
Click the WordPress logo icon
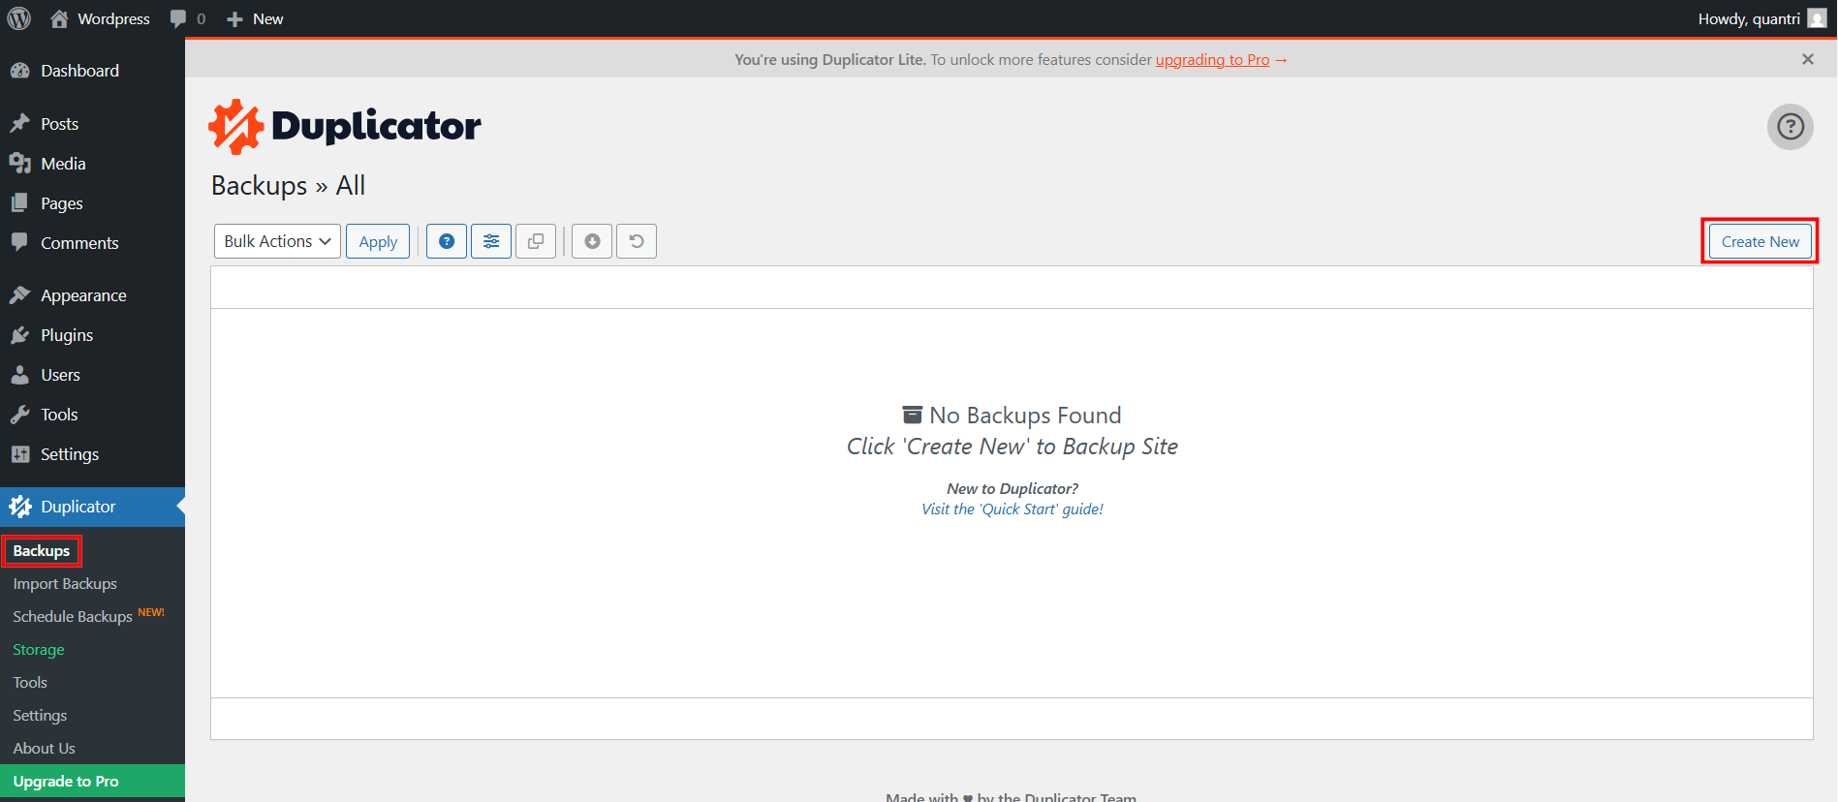[19, 18]
